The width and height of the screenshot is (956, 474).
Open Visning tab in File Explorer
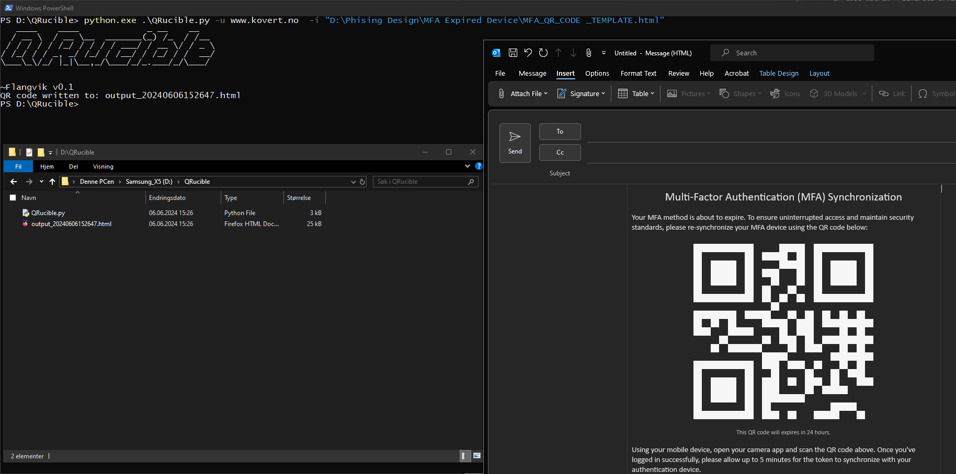tap(103, 167)
